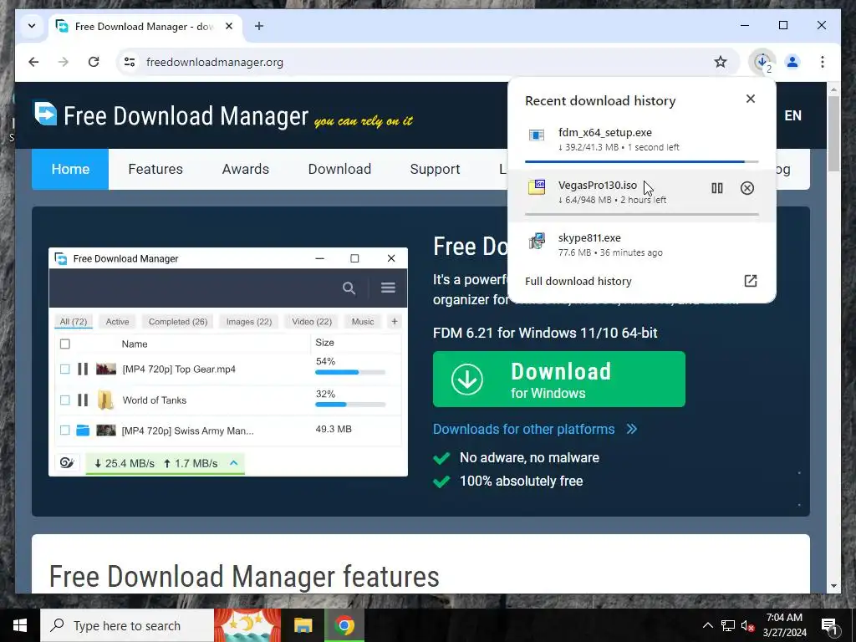Open Chrome's three-dot menu

823,62
